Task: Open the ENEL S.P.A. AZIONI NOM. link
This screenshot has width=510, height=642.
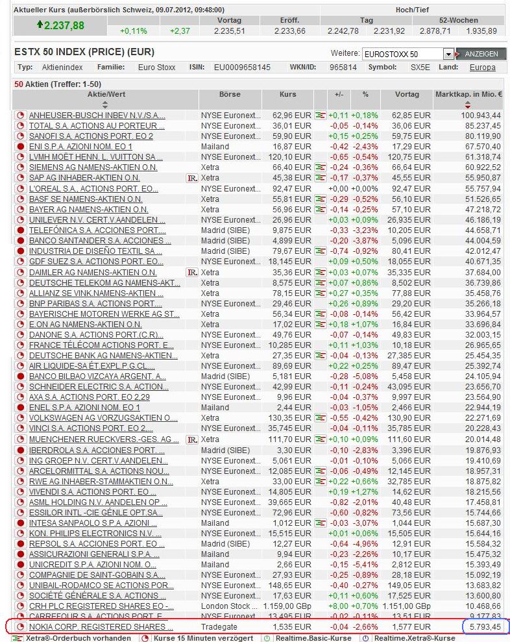Action: pyautogui.click(x=84, y=408)
